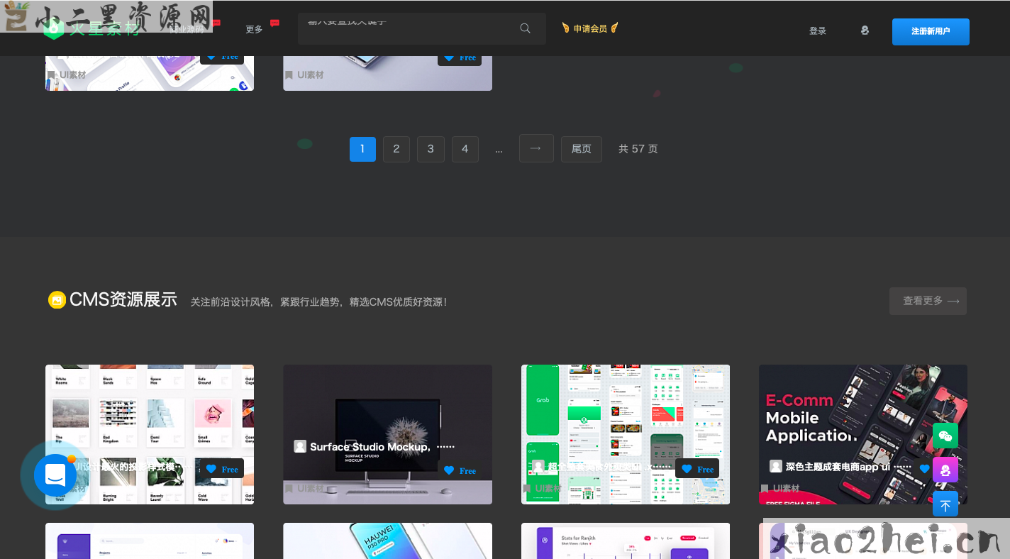Go to pagination page 3
Screen dimensions: 1010x559
(x=431, y=149)
